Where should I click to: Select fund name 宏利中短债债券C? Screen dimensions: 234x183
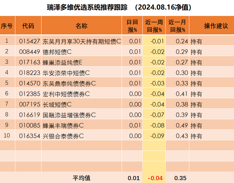click(x=66, y=94)
